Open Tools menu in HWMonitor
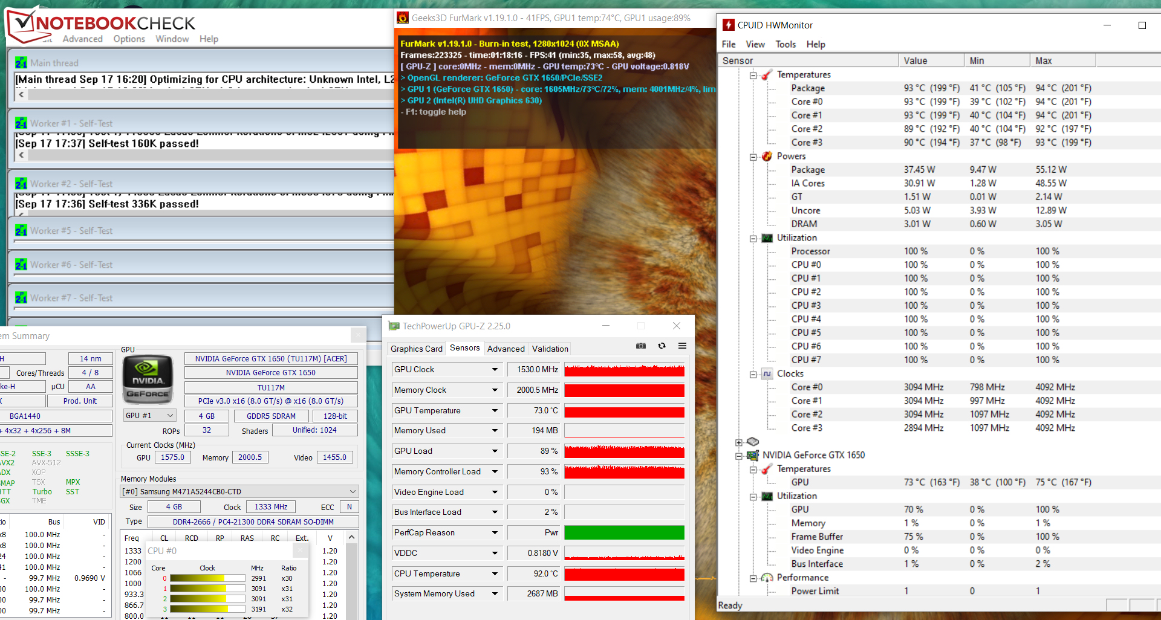 click(x=785, y=44)
